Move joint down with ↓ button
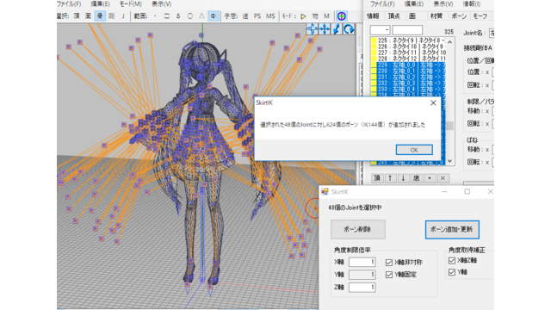 click(403, 178)
